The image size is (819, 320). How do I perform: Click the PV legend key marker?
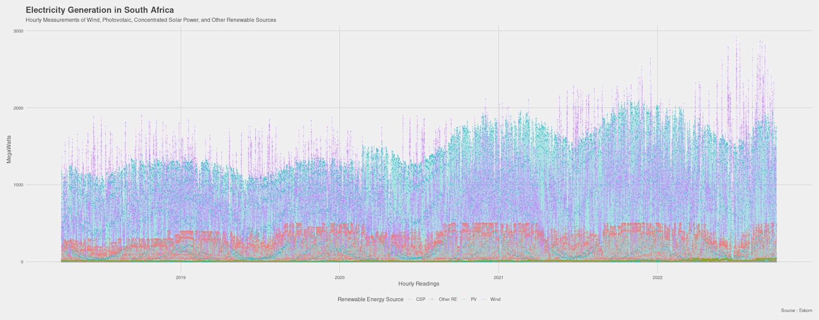465,300
